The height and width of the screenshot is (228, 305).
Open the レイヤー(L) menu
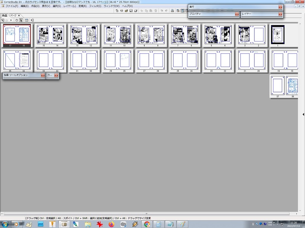pyautogui.click(x=70, y=6)
